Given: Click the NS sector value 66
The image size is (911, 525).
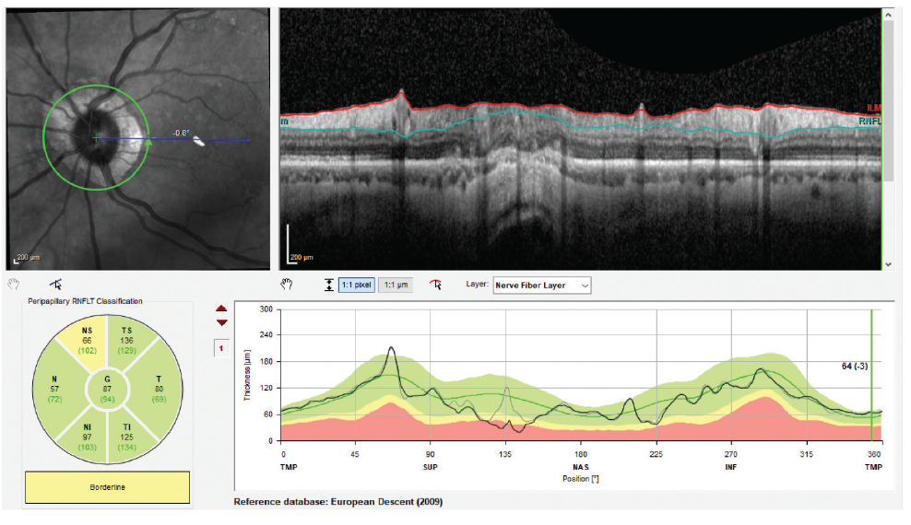Looking at the screenshot, I should click(88, 341).
